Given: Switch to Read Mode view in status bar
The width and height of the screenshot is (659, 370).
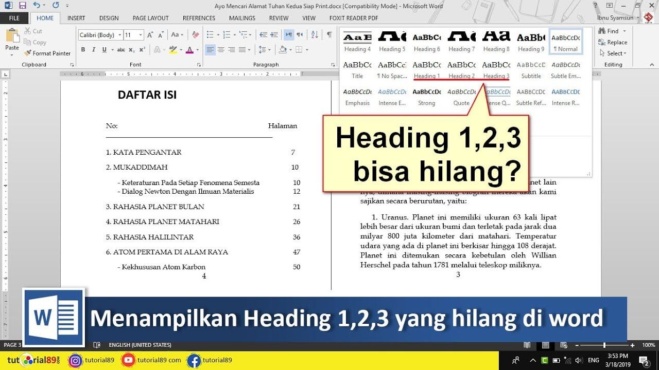Looking at the screenshot, I should (x=527, y=345).
